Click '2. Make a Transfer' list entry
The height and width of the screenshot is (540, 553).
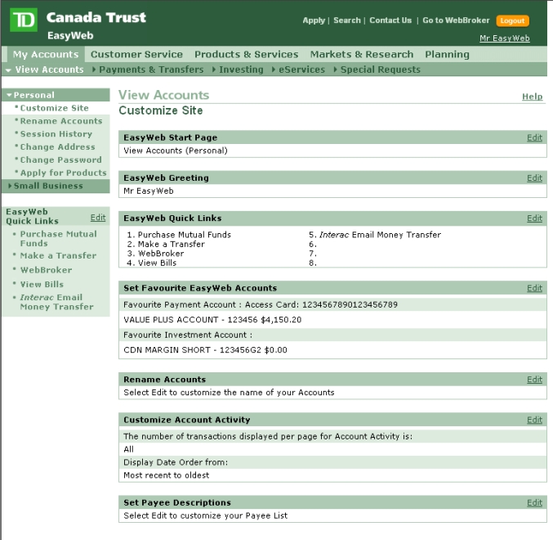[166, 245]
